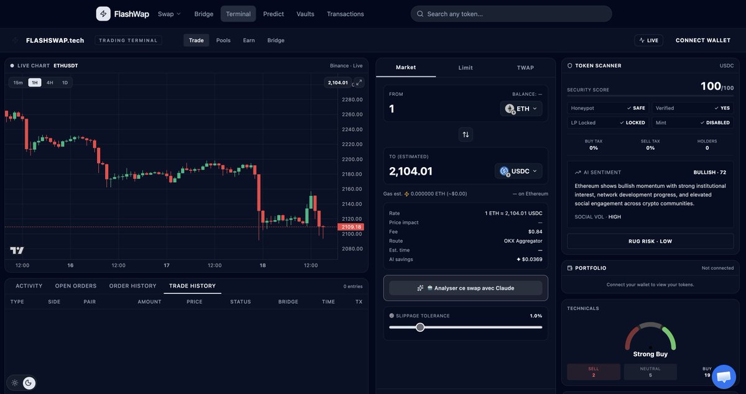The image size is (746, 394).
Task: Click the USDC token icon
Action: click(x=504, y=171)
